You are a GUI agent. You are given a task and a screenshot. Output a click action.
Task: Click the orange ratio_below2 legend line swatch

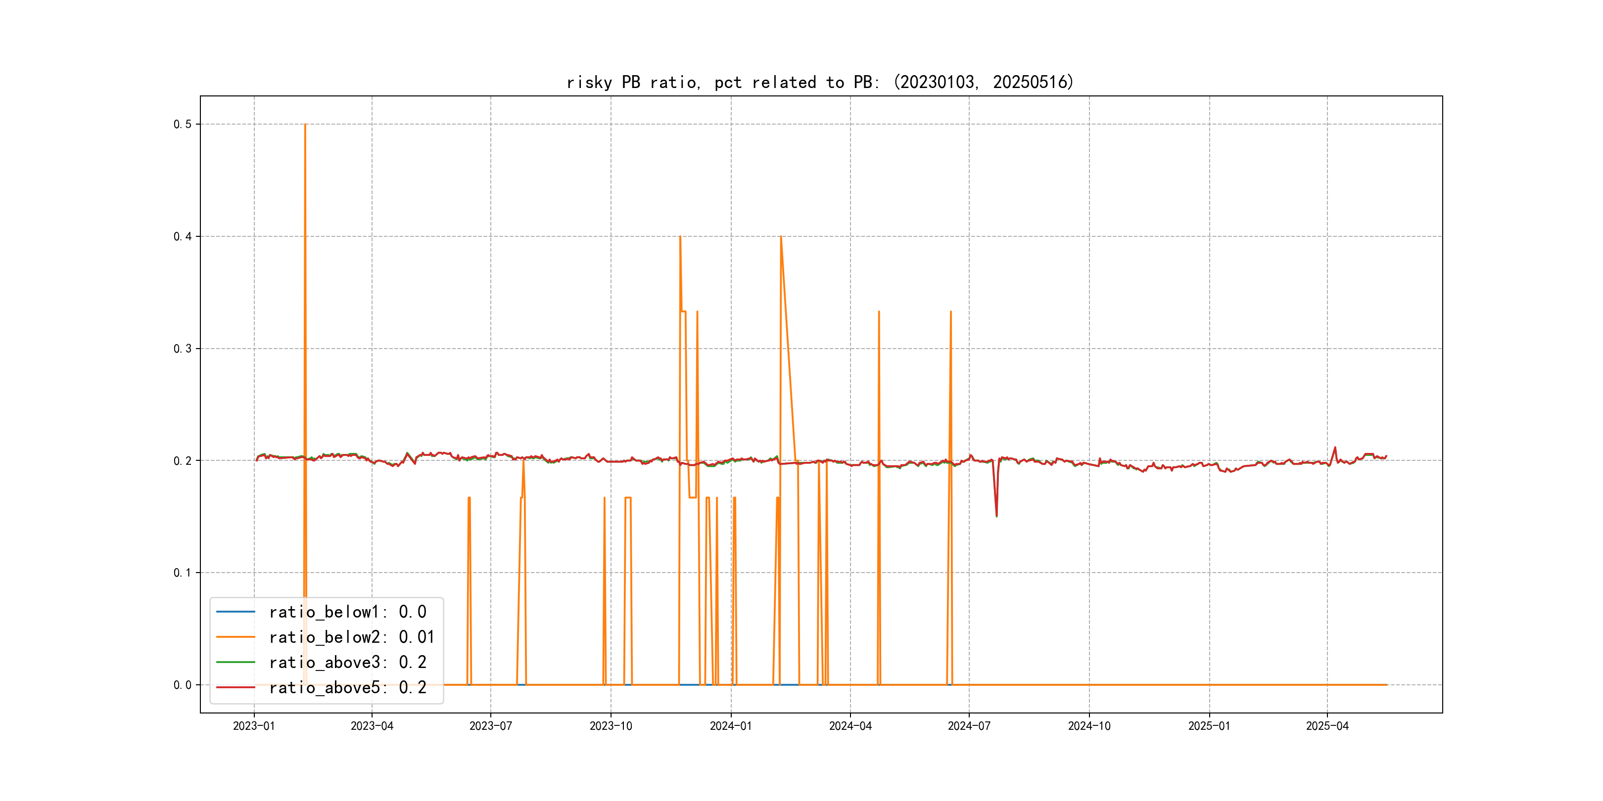point(235,637)
